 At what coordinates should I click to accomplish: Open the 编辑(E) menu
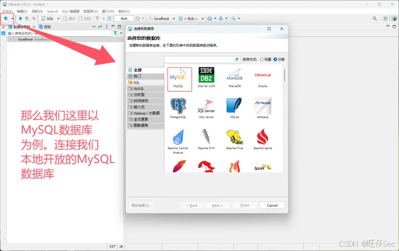[22, 12]
